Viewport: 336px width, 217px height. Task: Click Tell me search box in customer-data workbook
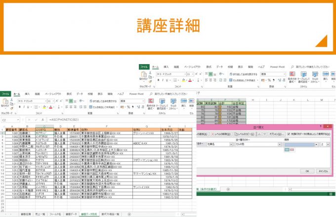(168, 94)
